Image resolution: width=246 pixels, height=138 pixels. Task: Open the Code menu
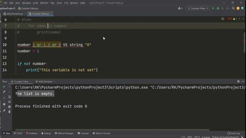[35, 3]
